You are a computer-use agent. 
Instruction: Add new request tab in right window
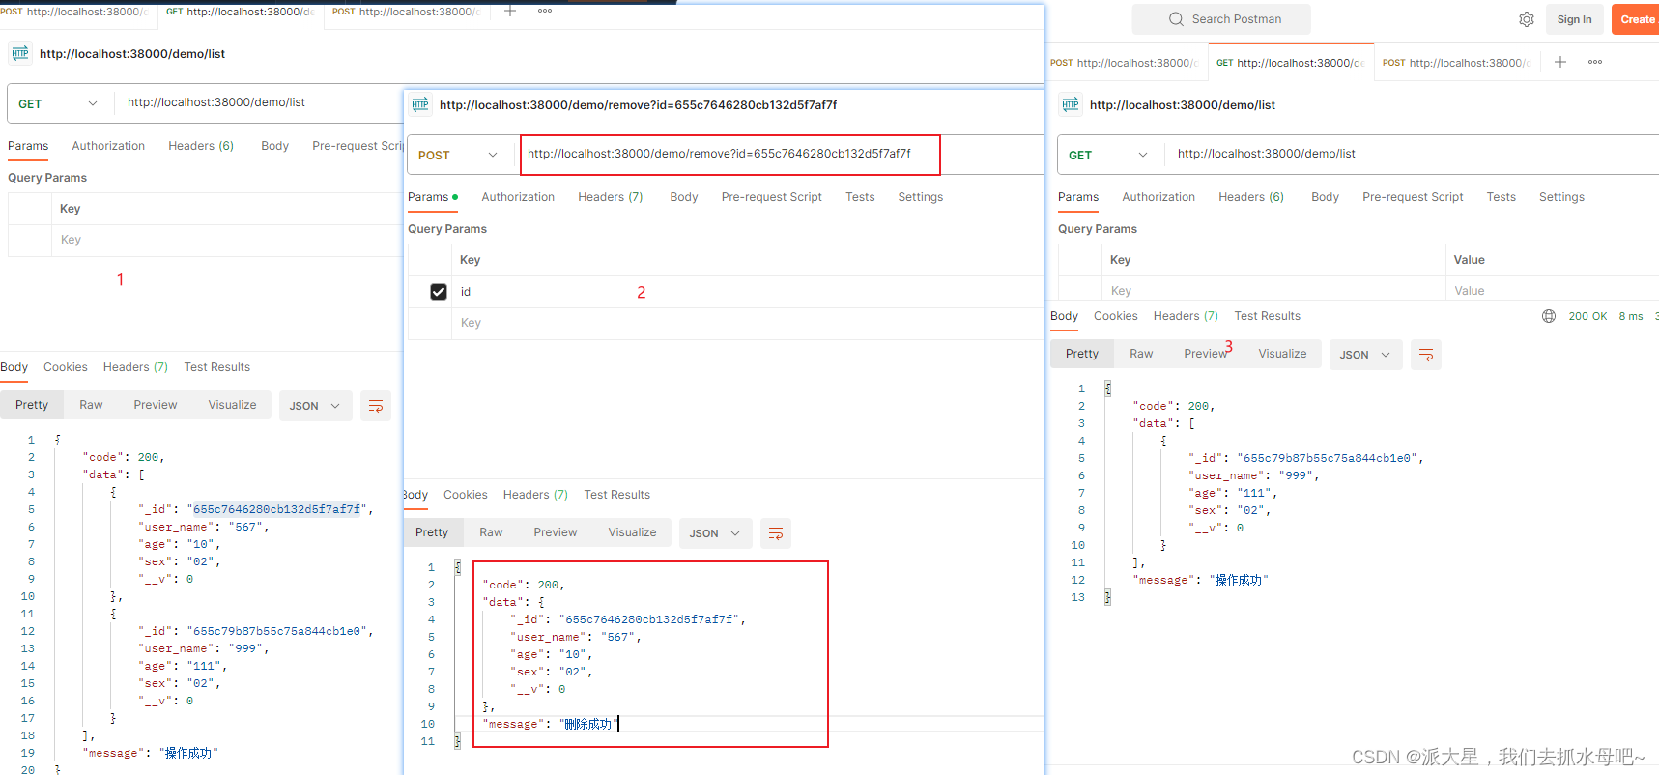1560,62
